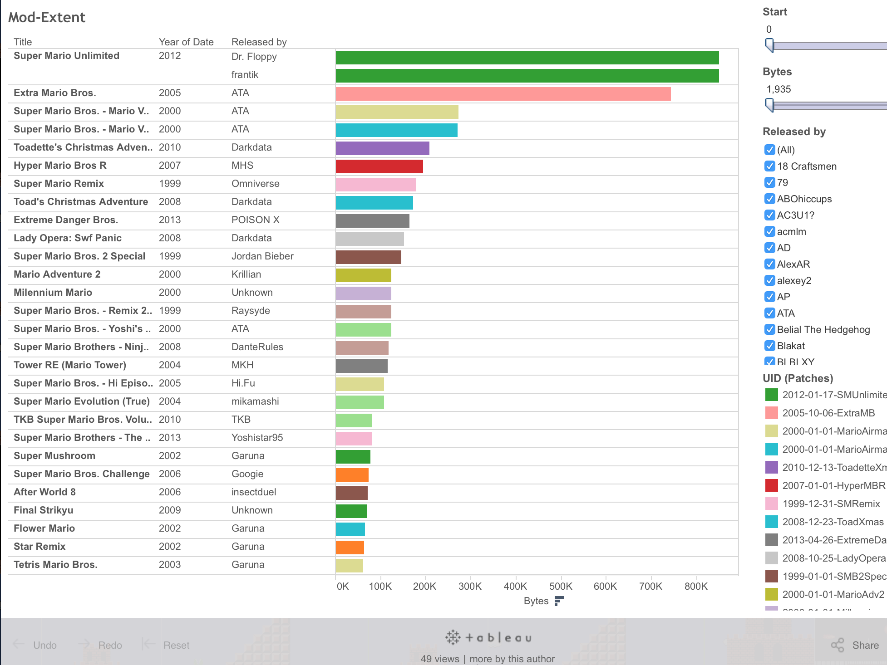Viewport: 887px width, 665px height.
Task: Click the Redo arrow icon
Action: coord(84,645)
